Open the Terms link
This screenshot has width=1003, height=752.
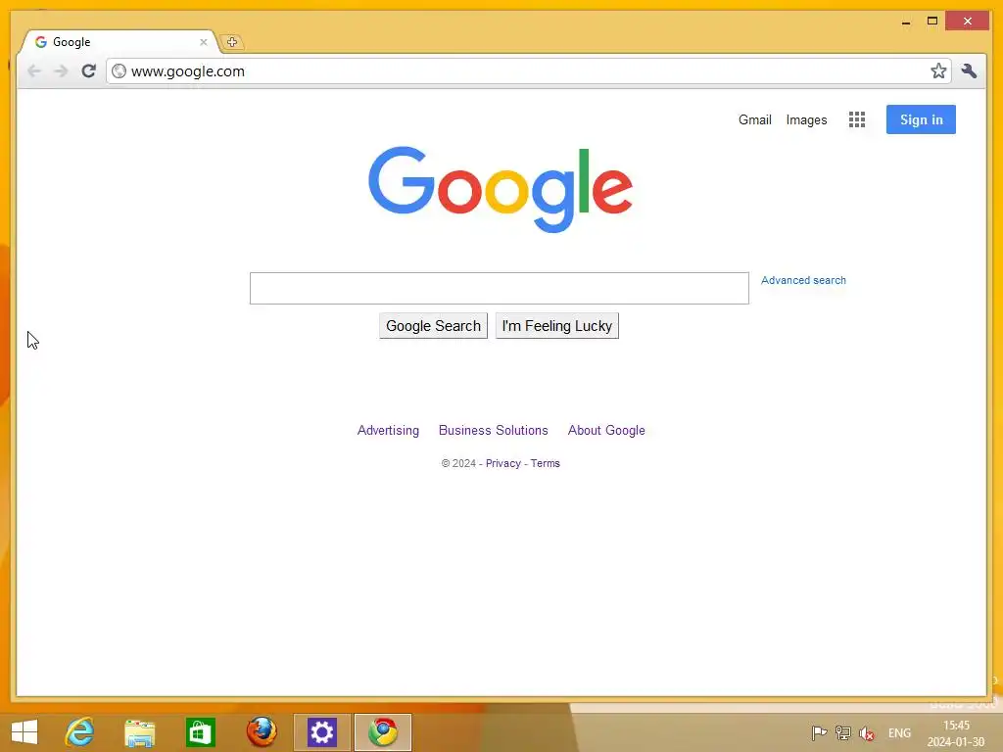click(545, 463)
